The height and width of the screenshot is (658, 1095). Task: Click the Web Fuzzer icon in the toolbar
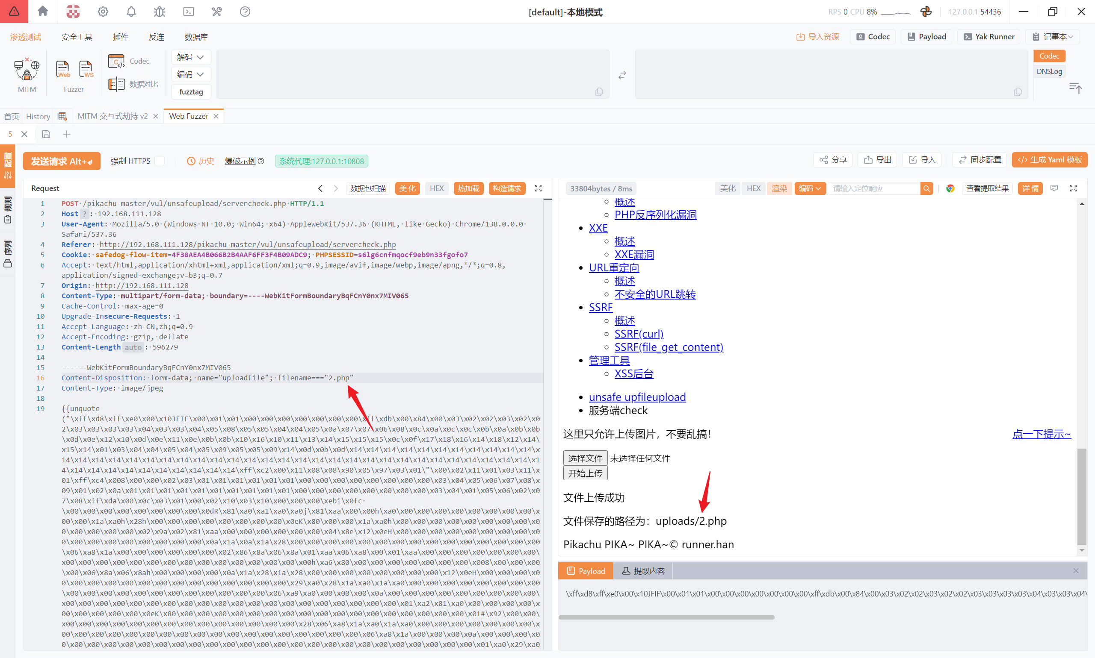click(62, 69)
